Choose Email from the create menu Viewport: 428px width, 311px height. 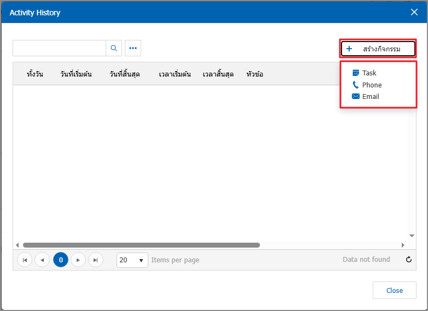pos(370,96)
